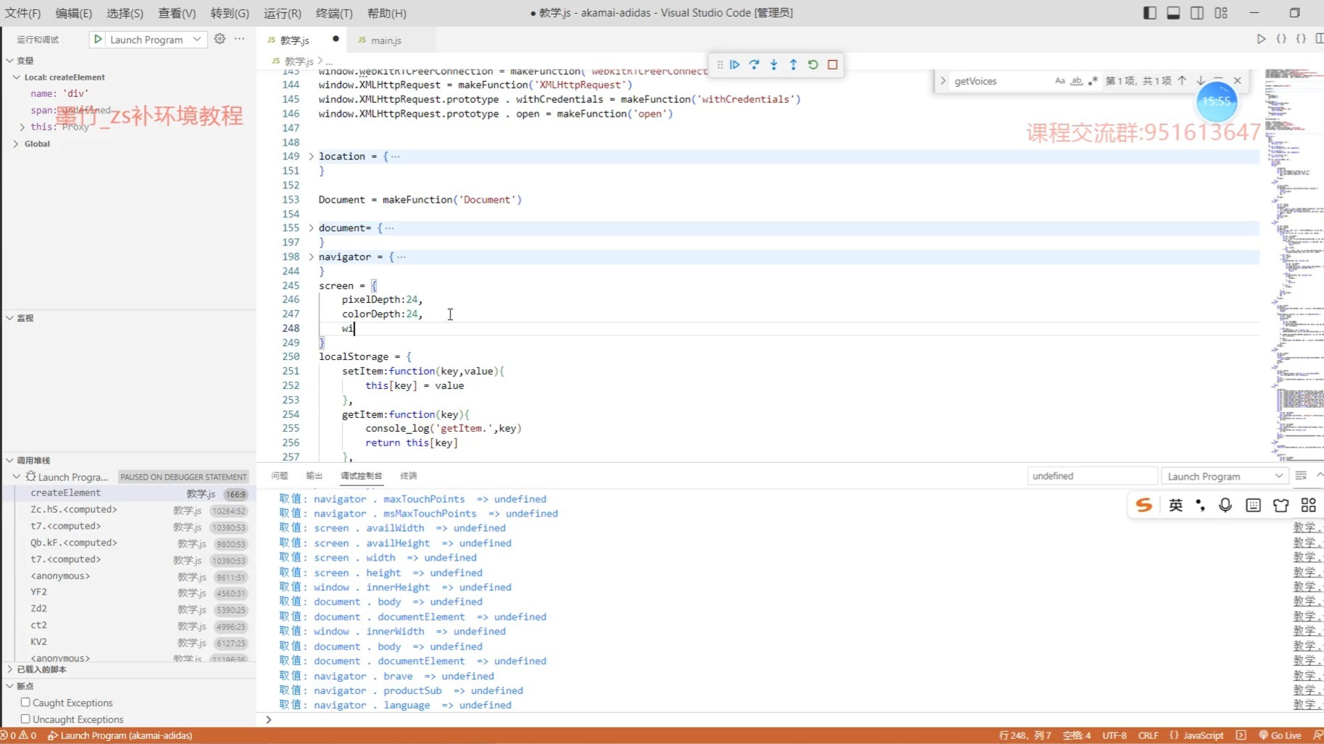This screenshot has width=1324, height=744.
Task: Continue execution from the debug toolbar
Action: coord(735,64)
